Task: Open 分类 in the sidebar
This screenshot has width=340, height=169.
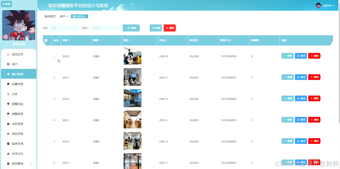Action: (18, 94)
